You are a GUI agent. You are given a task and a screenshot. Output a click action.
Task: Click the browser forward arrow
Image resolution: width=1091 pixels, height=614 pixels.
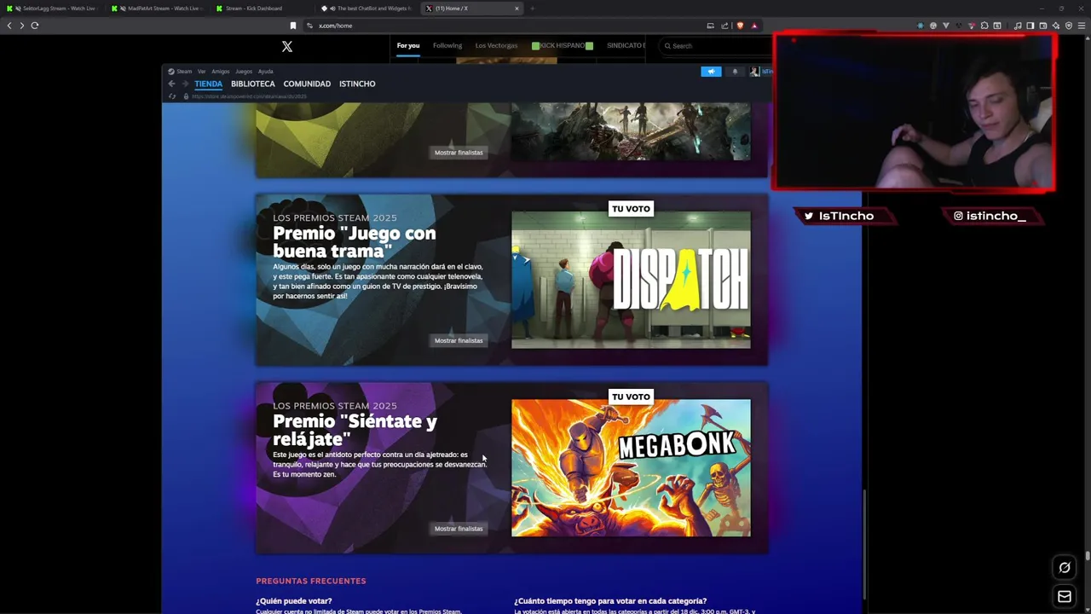22,26
